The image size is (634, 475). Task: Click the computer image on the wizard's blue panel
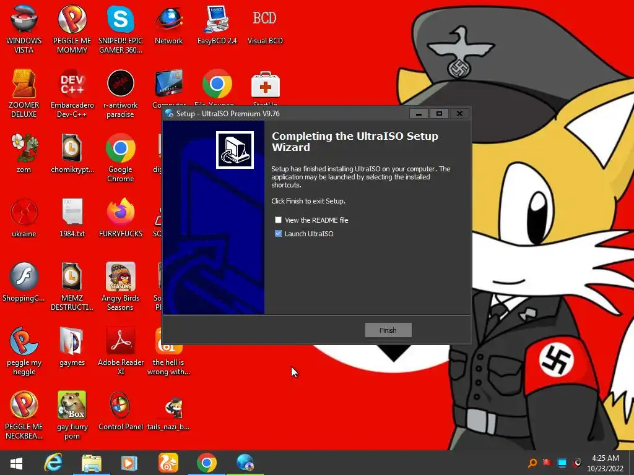click(x=235, y=150)
